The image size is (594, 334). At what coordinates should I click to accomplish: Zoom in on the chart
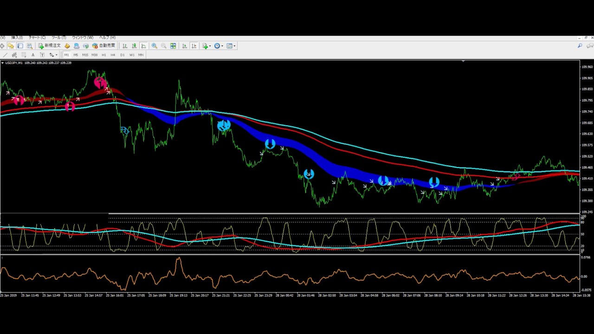tap(154, 46)
